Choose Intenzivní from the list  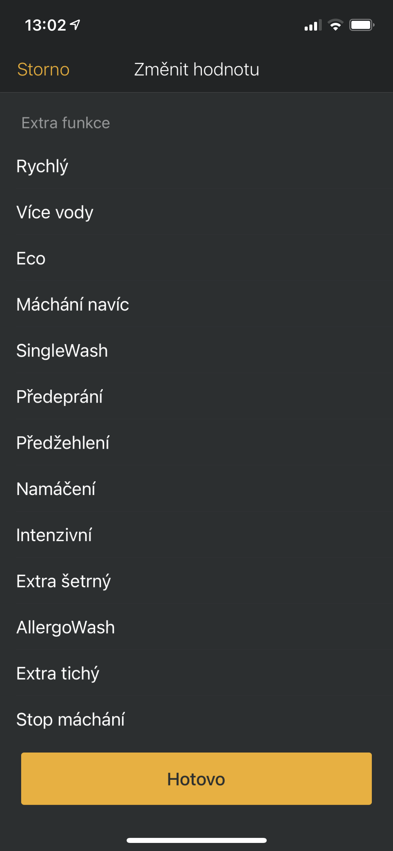pos(54,535)
